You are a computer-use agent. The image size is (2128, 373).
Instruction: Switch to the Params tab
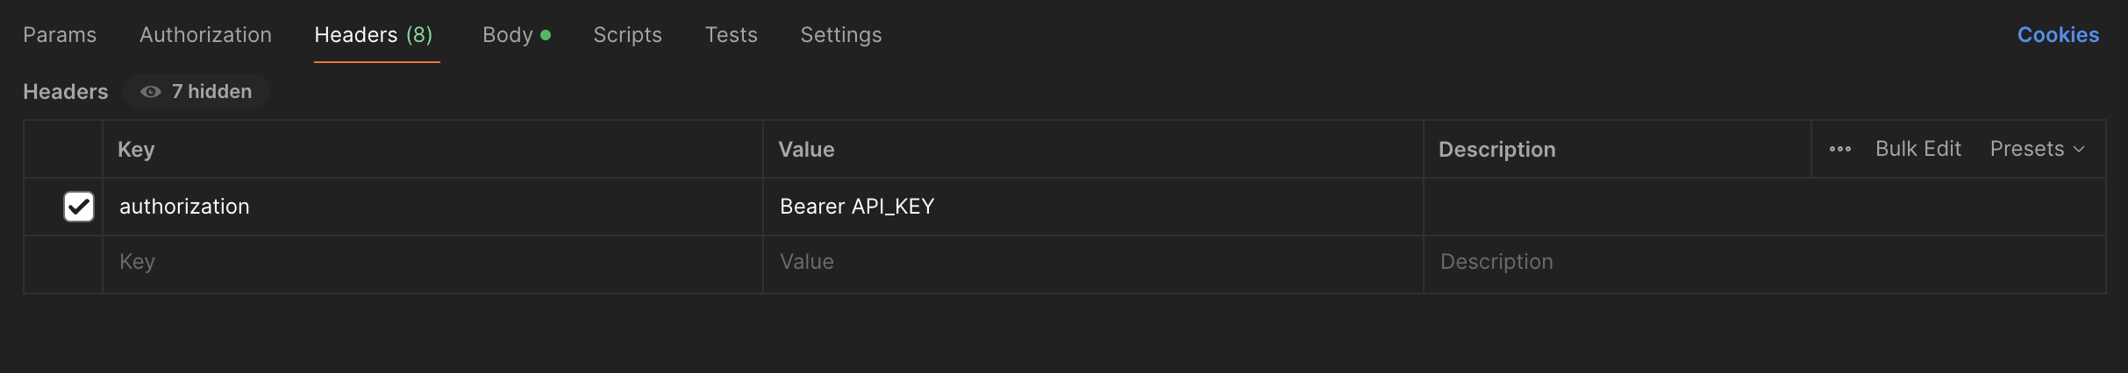coord(60,35)
